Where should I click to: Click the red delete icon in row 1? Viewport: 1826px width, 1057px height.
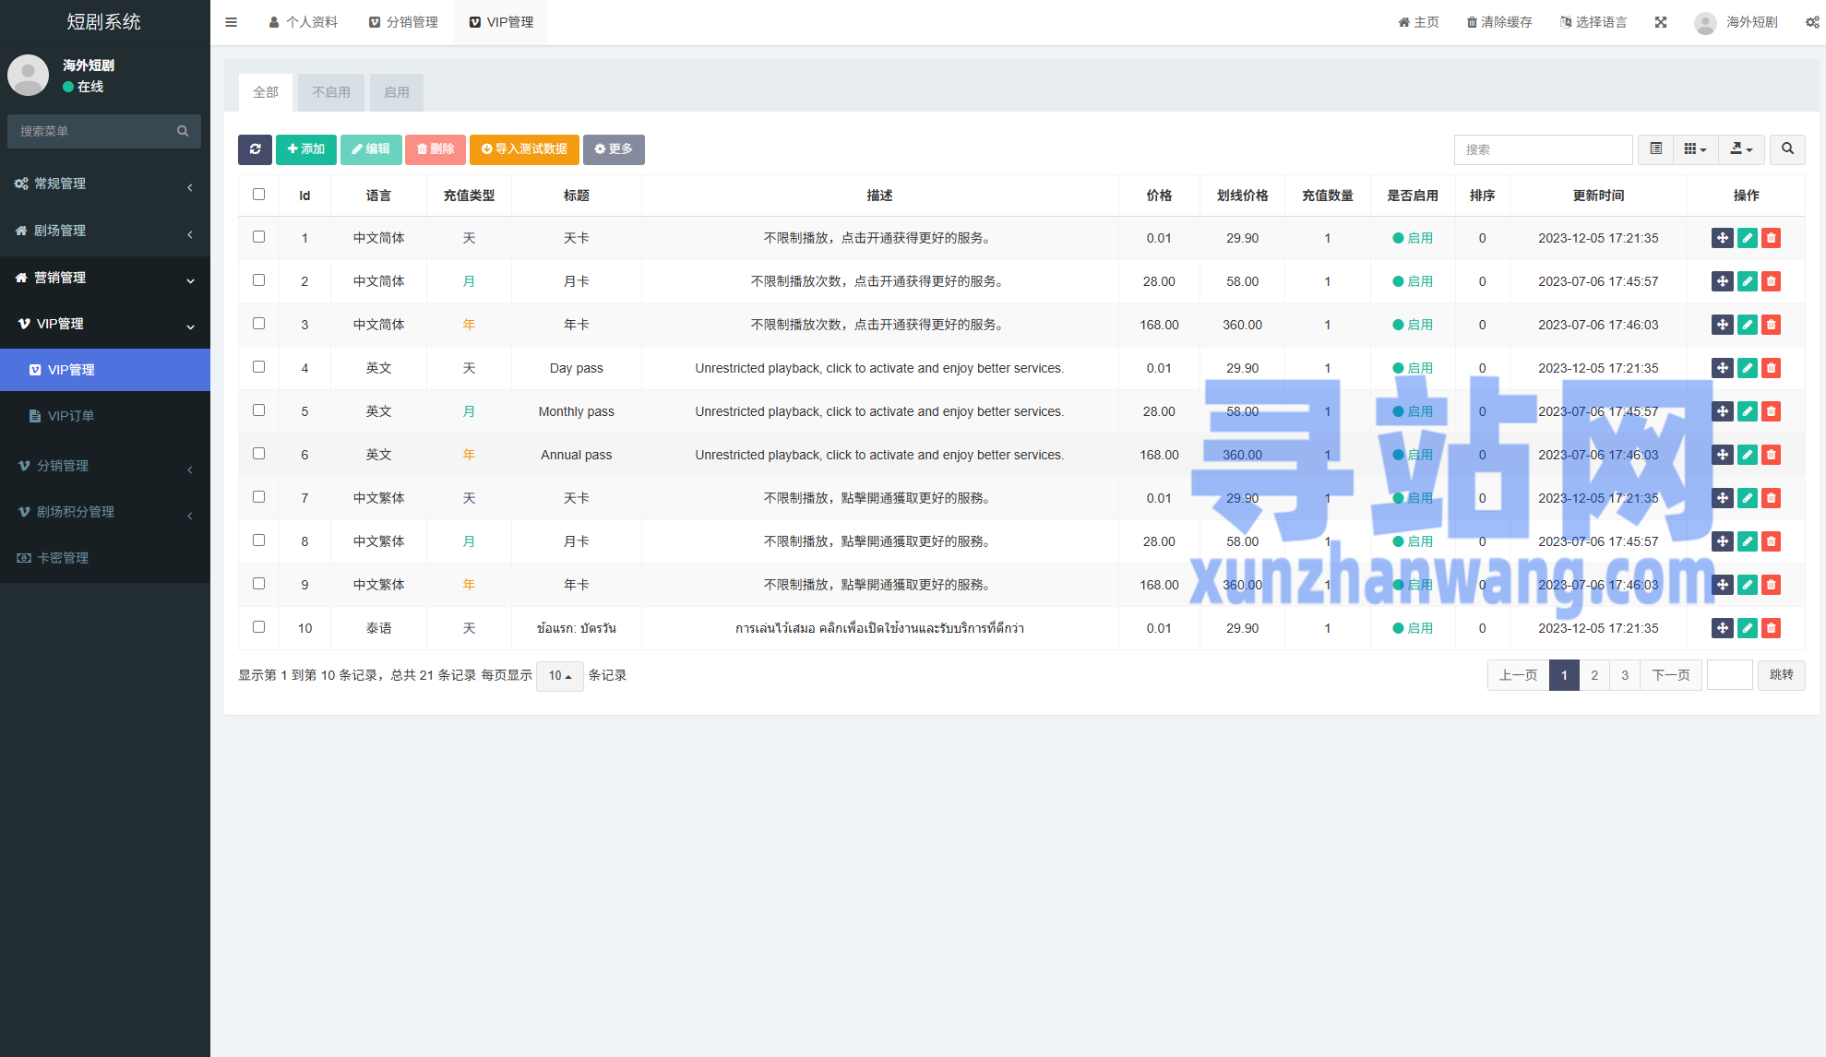click(1771, 238)
